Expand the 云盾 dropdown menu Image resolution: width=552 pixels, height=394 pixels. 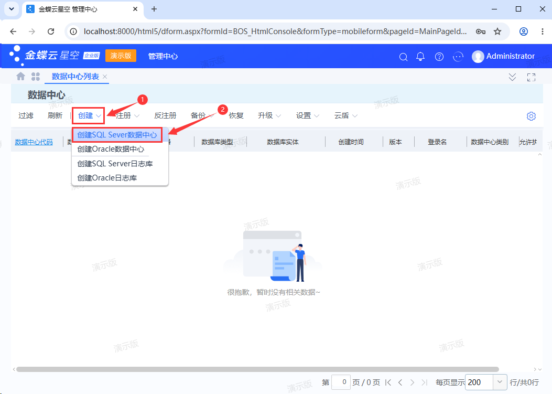[345, 115]
